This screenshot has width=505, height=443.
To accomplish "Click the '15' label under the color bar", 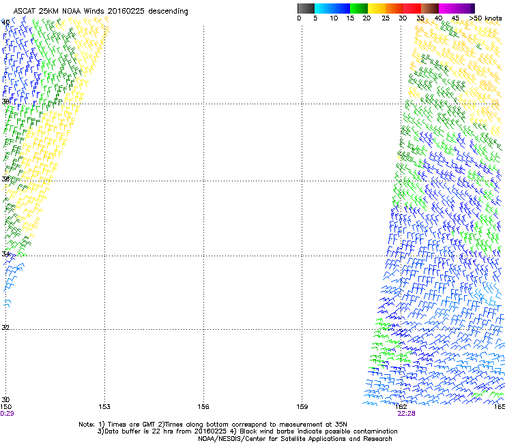I will [350, 18].
